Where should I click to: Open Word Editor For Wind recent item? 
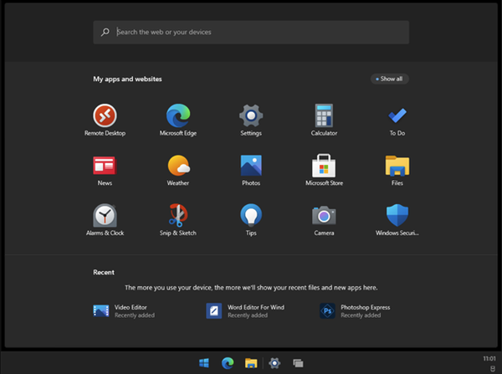(x=245, y=311)
